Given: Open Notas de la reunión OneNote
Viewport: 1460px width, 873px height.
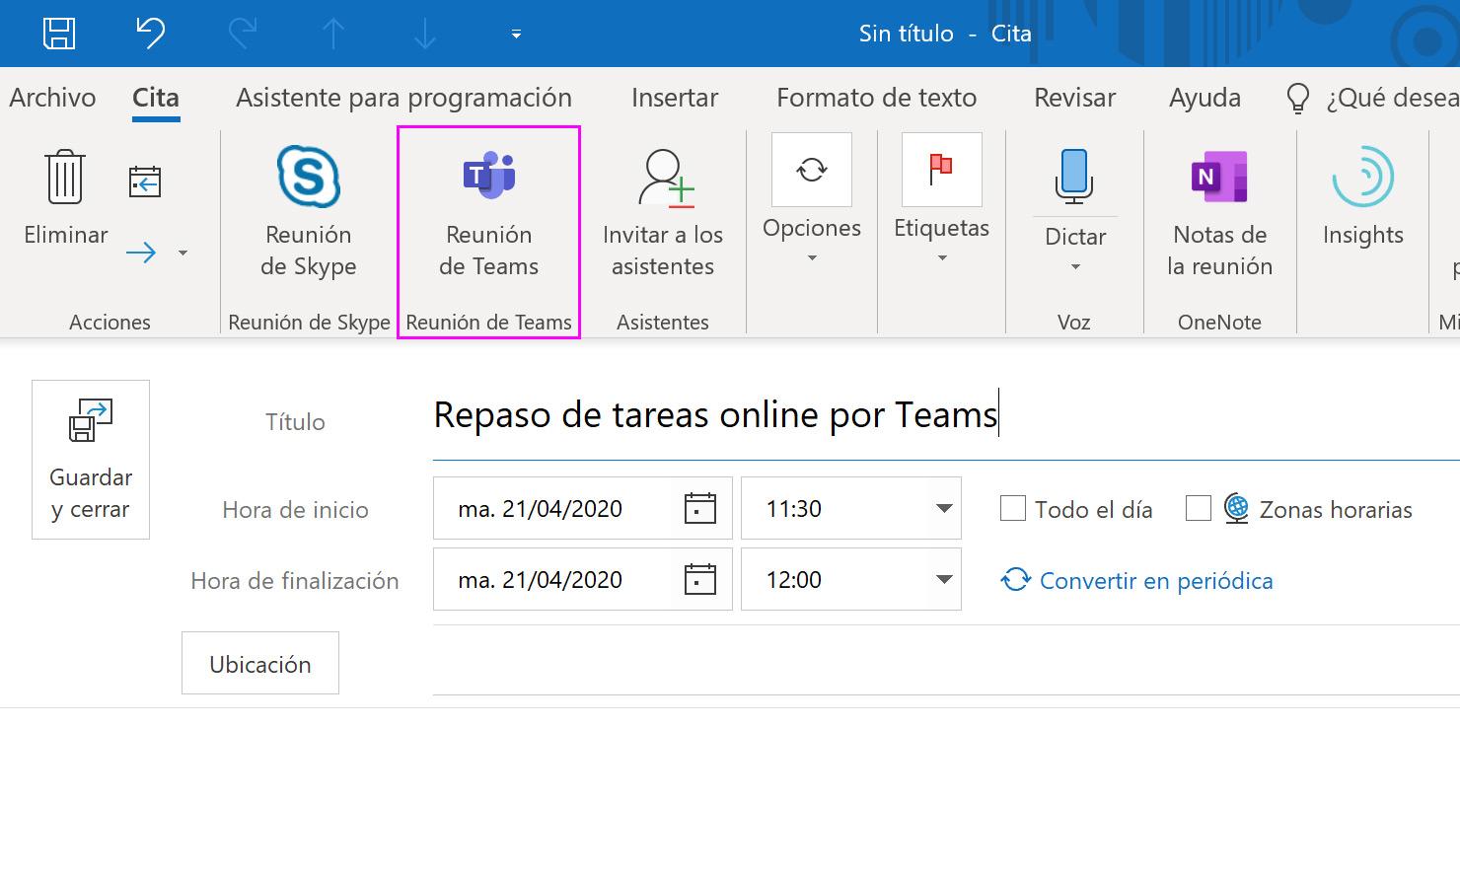Looking at the screenshot, I should pyautogui.click(x=1220, y=212).
